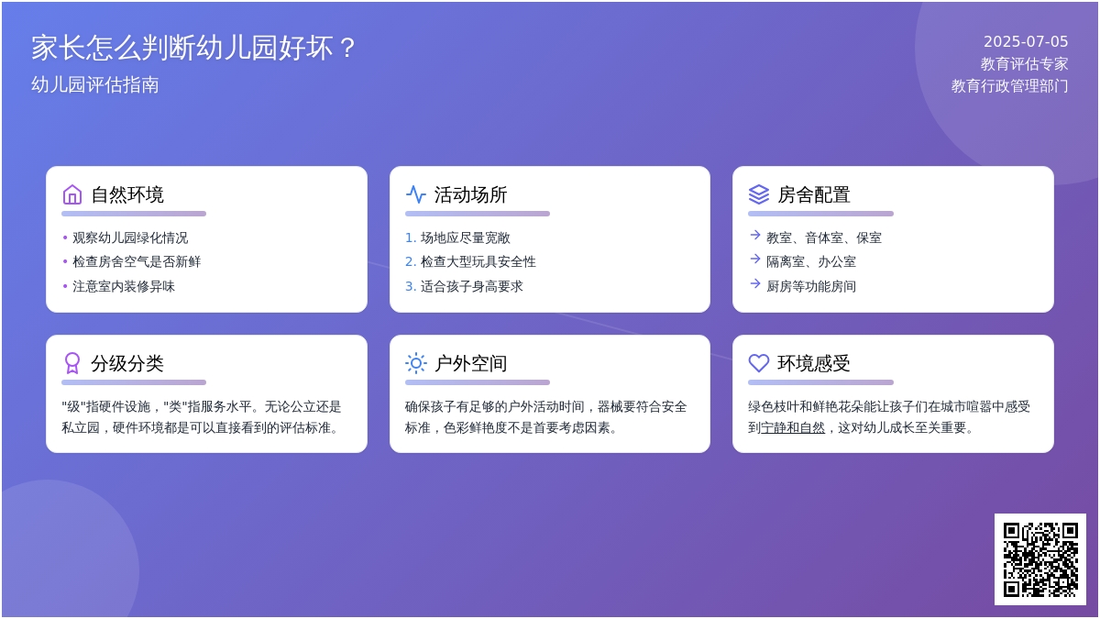Click the activity pulse icon beside 活动场所
The height and width of the screenshot is (619, 1100).
[416, 194]
